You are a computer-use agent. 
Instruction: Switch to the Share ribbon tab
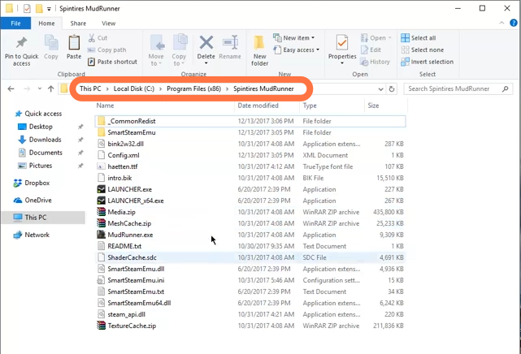click(x=78, y=24)
